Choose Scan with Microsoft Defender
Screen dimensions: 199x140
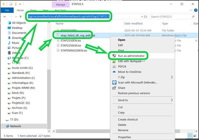coord(137,82)
